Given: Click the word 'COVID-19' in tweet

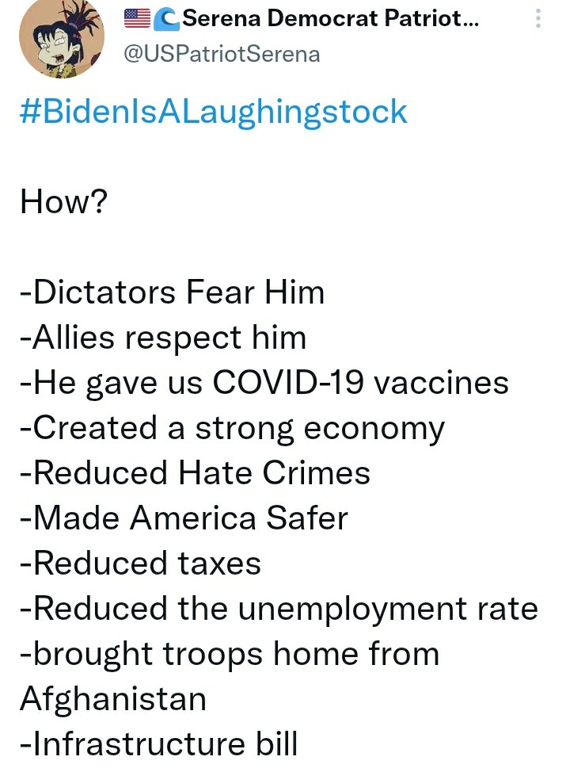Looking at the screenshot, I should (288, 383).
